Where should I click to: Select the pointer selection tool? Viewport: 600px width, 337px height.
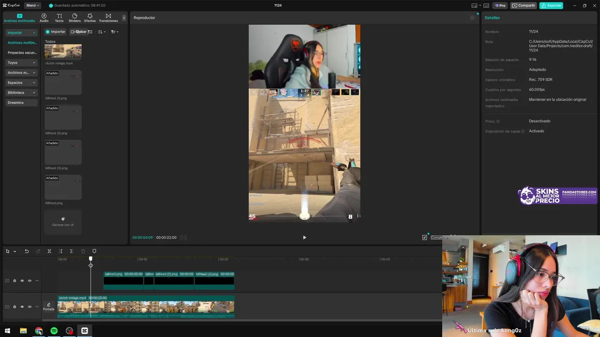pyautogui.click(x=7, y=251)
